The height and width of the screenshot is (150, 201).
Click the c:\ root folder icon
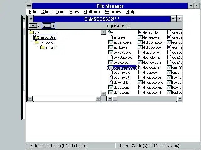click(31, 32)
